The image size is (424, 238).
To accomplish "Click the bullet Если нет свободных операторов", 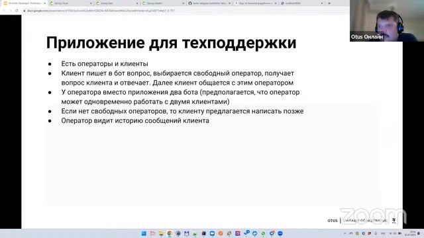I will [x=182, y=111].
